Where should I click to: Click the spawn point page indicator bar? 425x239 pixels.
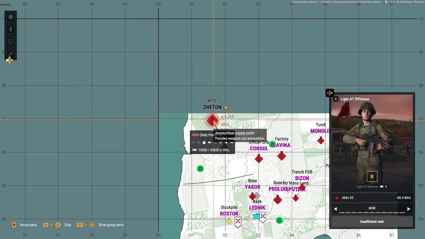pos(372,213)
